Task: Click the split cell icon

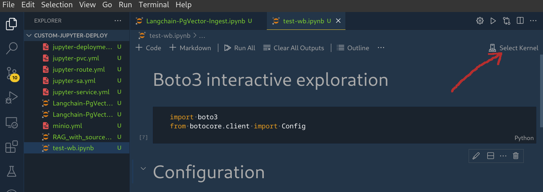Action: point(491,156)
